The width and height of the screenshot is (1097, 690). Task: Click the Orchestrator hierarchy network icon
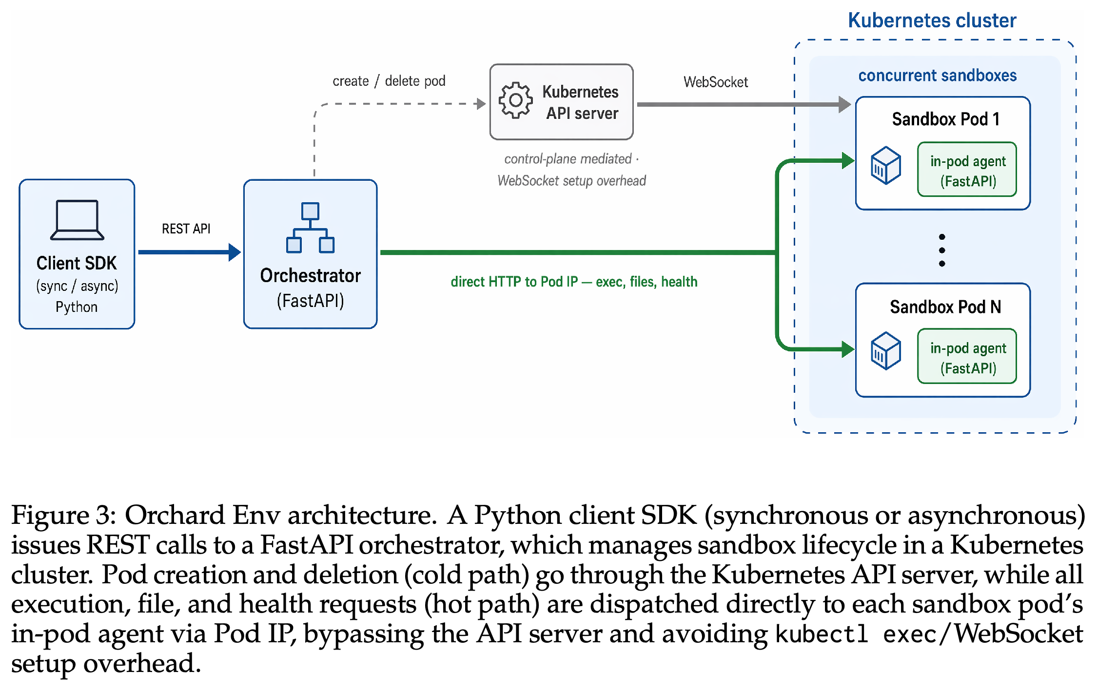pos(310,228)
